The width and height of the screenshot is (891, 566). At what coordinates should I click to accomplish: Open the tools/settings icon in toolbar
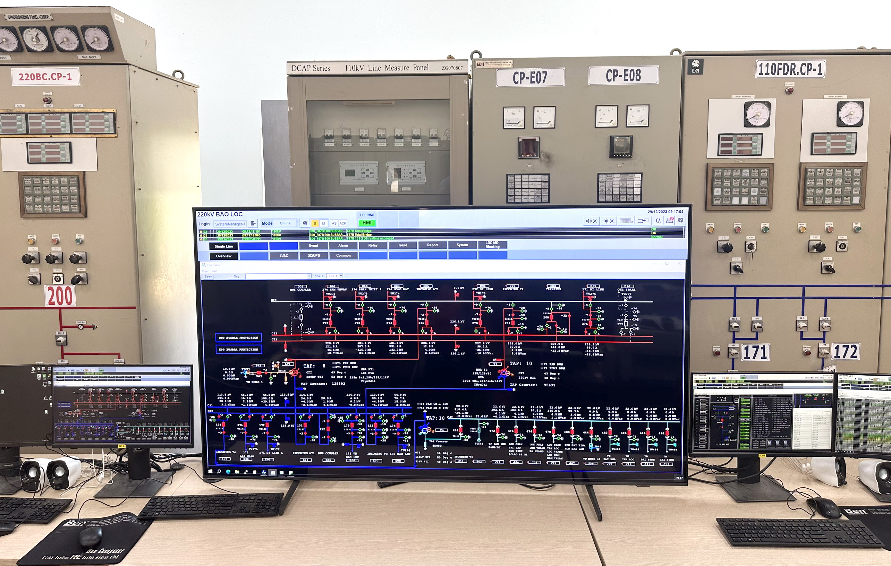pyautogui.click(x=658, y=221)
